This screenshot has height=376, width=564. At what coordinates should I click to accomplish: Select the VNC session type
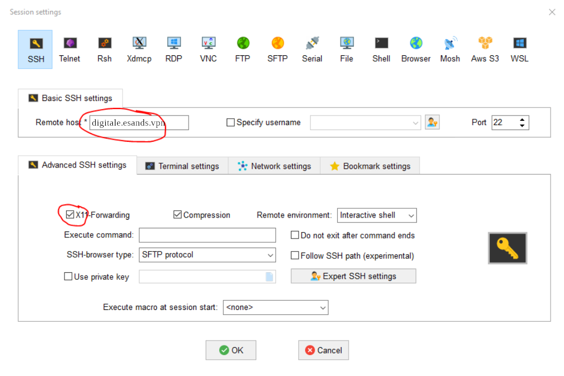(208, 49)
